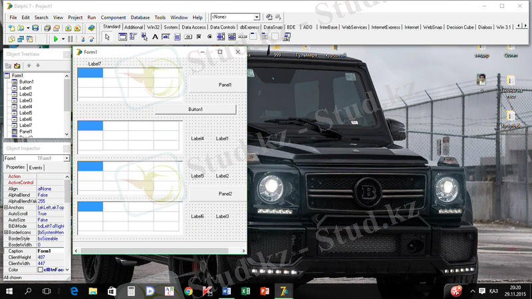Viewport: 532px width, 299px height.
Task: Select the Label component (A icon)
Action: 155,37
